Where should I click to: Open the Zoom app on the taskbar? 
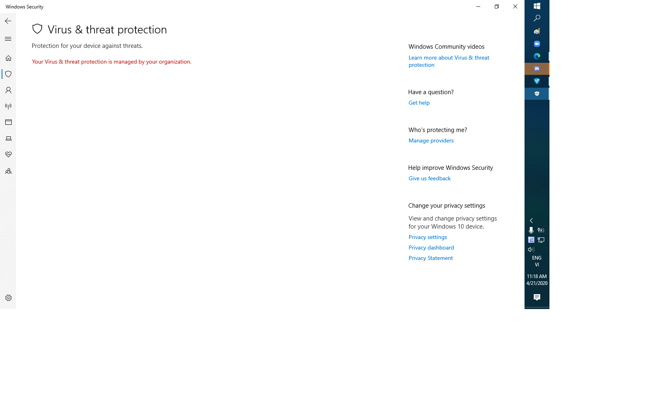click(537, 44)
